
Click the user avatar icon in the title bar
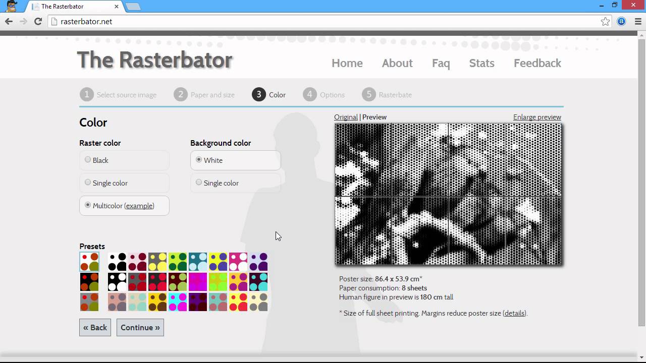pos(11,6)
